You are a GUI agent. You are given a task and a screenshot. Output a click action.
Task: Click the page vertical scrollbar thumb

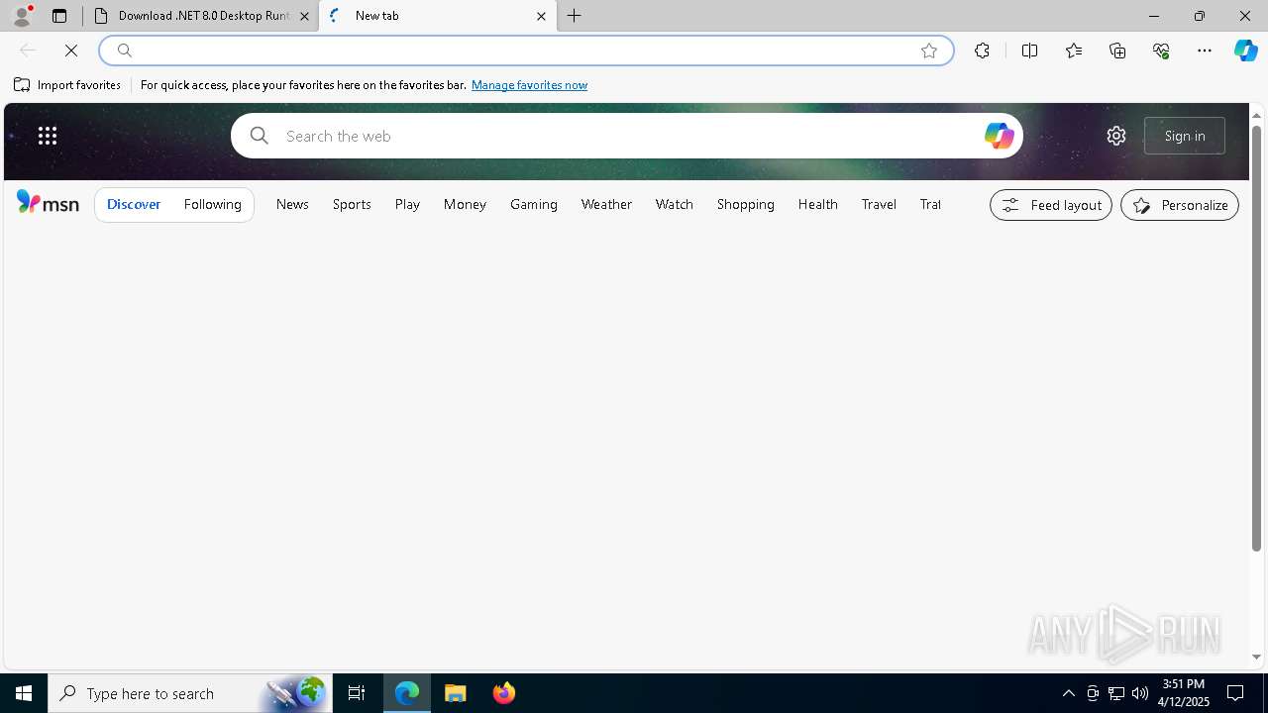pos(1256,338)
